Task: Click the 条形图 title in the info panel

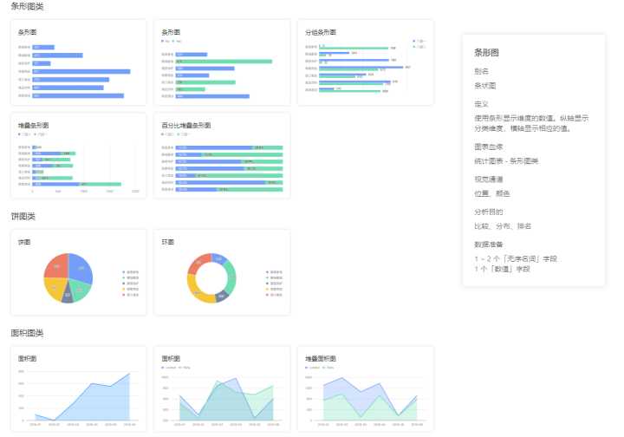Action: tap(486, 53)
